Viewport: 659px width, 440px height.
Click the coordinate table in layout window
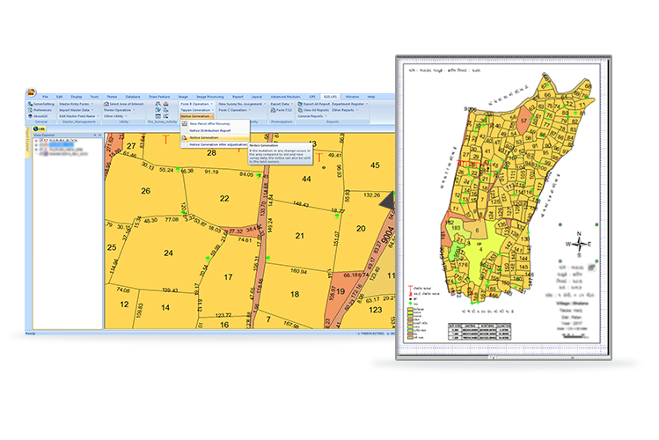point(480,331)
